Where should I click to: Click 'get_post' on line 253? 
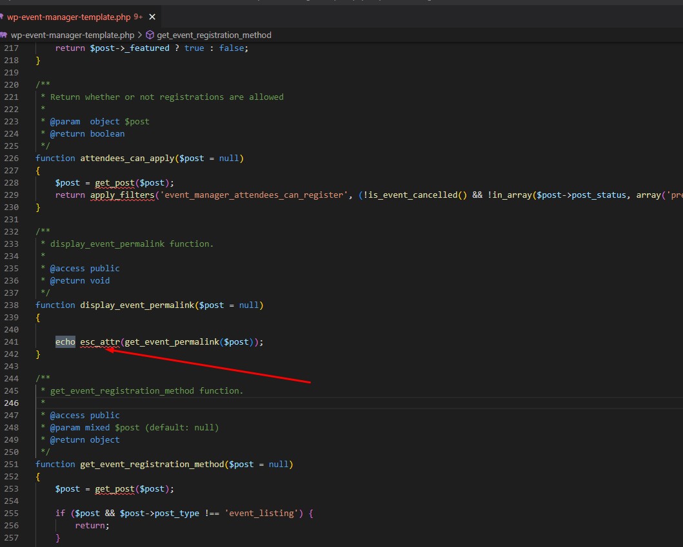pyautogui.click(x=115, y=488)
